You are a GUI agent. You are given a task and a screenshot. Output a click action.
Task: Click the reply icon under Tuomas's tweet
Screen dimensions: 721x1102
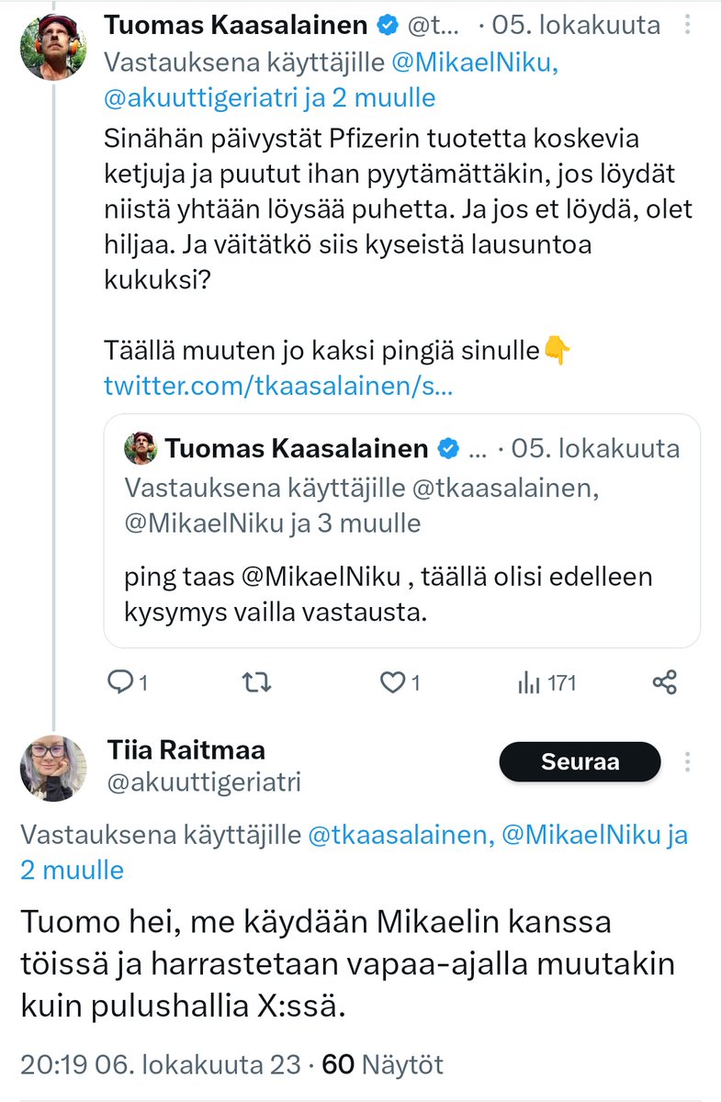(x=121, y=681)
